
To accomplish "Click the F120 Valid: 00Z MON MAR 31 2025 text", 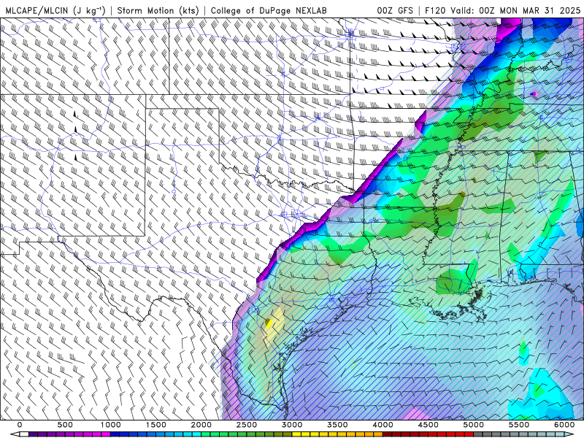I will pos(503,11).
